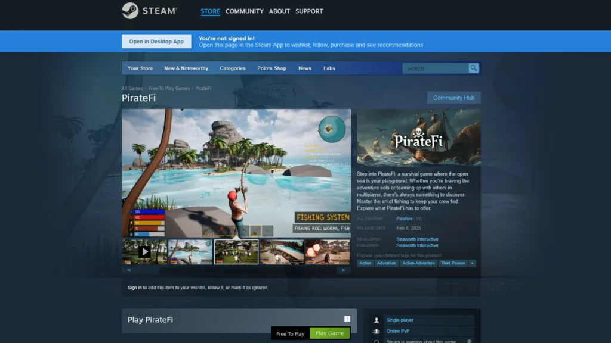Select the Single-player feature icon

click(x=376, y=320)
